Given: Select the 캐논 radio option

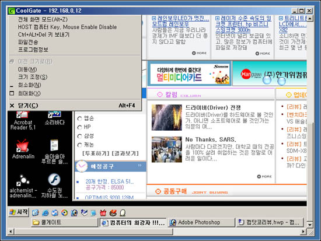Looking at the screenshot, I should pos(79,145).
